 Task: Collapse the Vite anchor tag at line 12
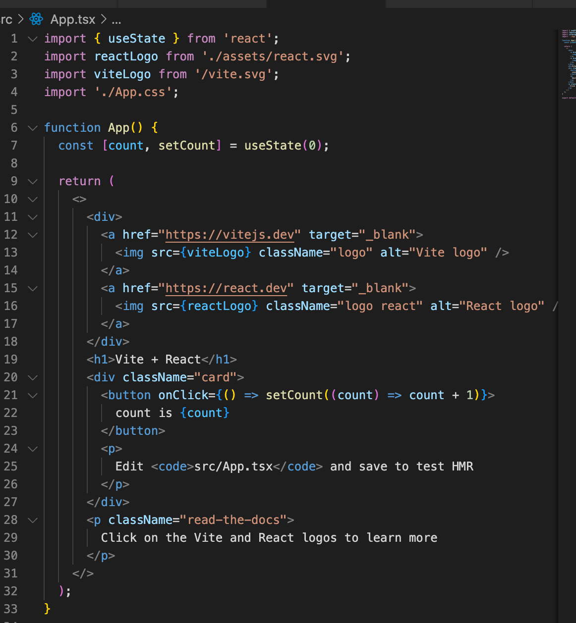(x=32, y=234)
